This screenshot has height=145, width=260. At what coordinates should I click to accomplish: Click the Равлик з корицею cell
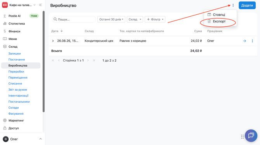133,41
